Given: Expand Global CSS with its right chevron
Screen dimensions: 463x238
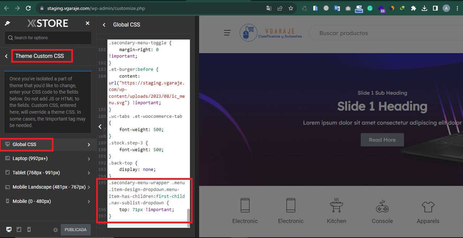Looking at the screenshot, I should [89, 145].
